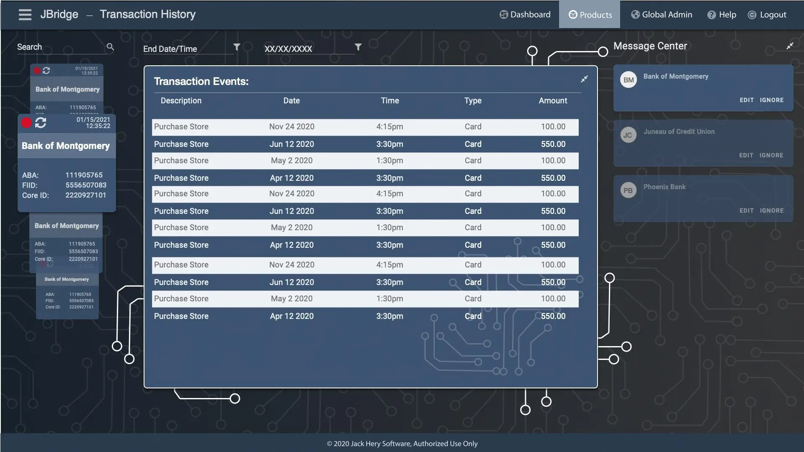
Task: Open the End Date/Time filter
Action: (x=237, y=47)
